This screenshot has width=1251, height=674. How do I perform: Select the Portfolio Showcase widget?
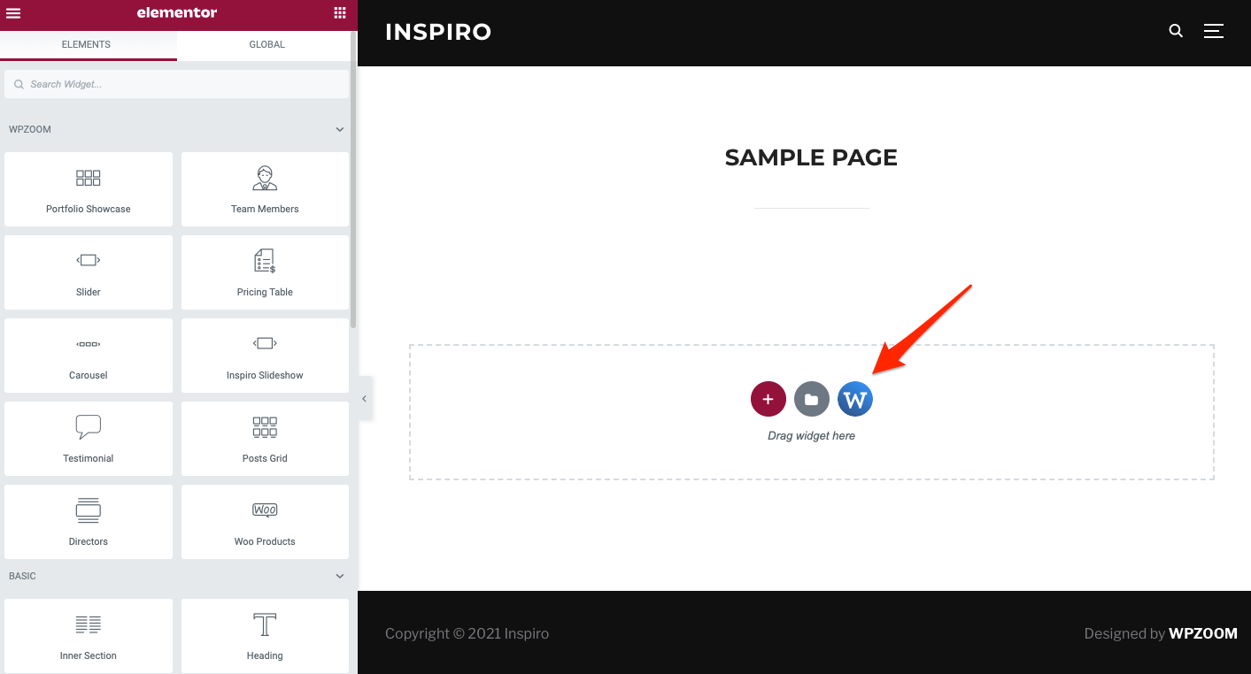tap(89, 188)
